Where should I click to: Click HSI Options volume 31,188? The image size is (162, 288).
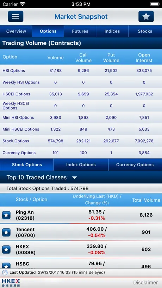pyautogui.click(x=56, y=70)
